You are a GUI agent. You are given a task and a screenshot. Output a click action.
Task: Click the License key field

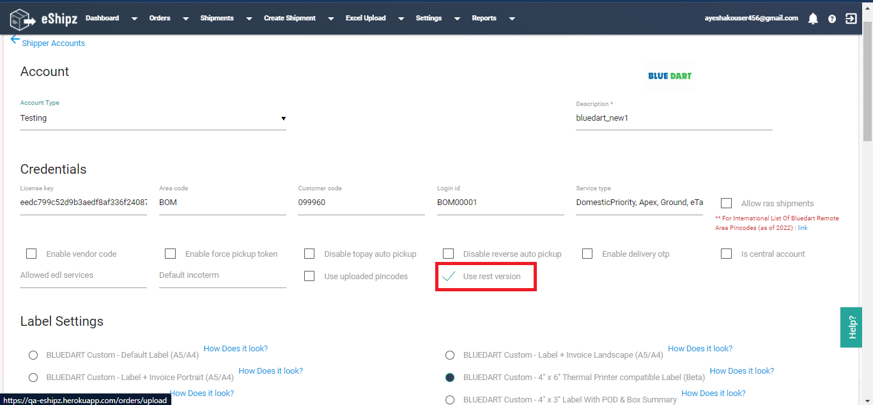tap(84, 202)
